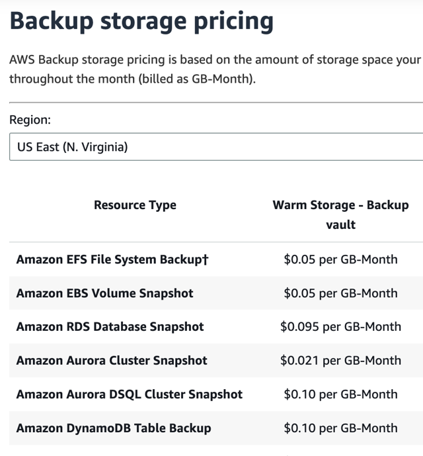Screen dimensions: 423x456
Task: Click the Warm Storage - Backup vault header
Action: point(340,214)
